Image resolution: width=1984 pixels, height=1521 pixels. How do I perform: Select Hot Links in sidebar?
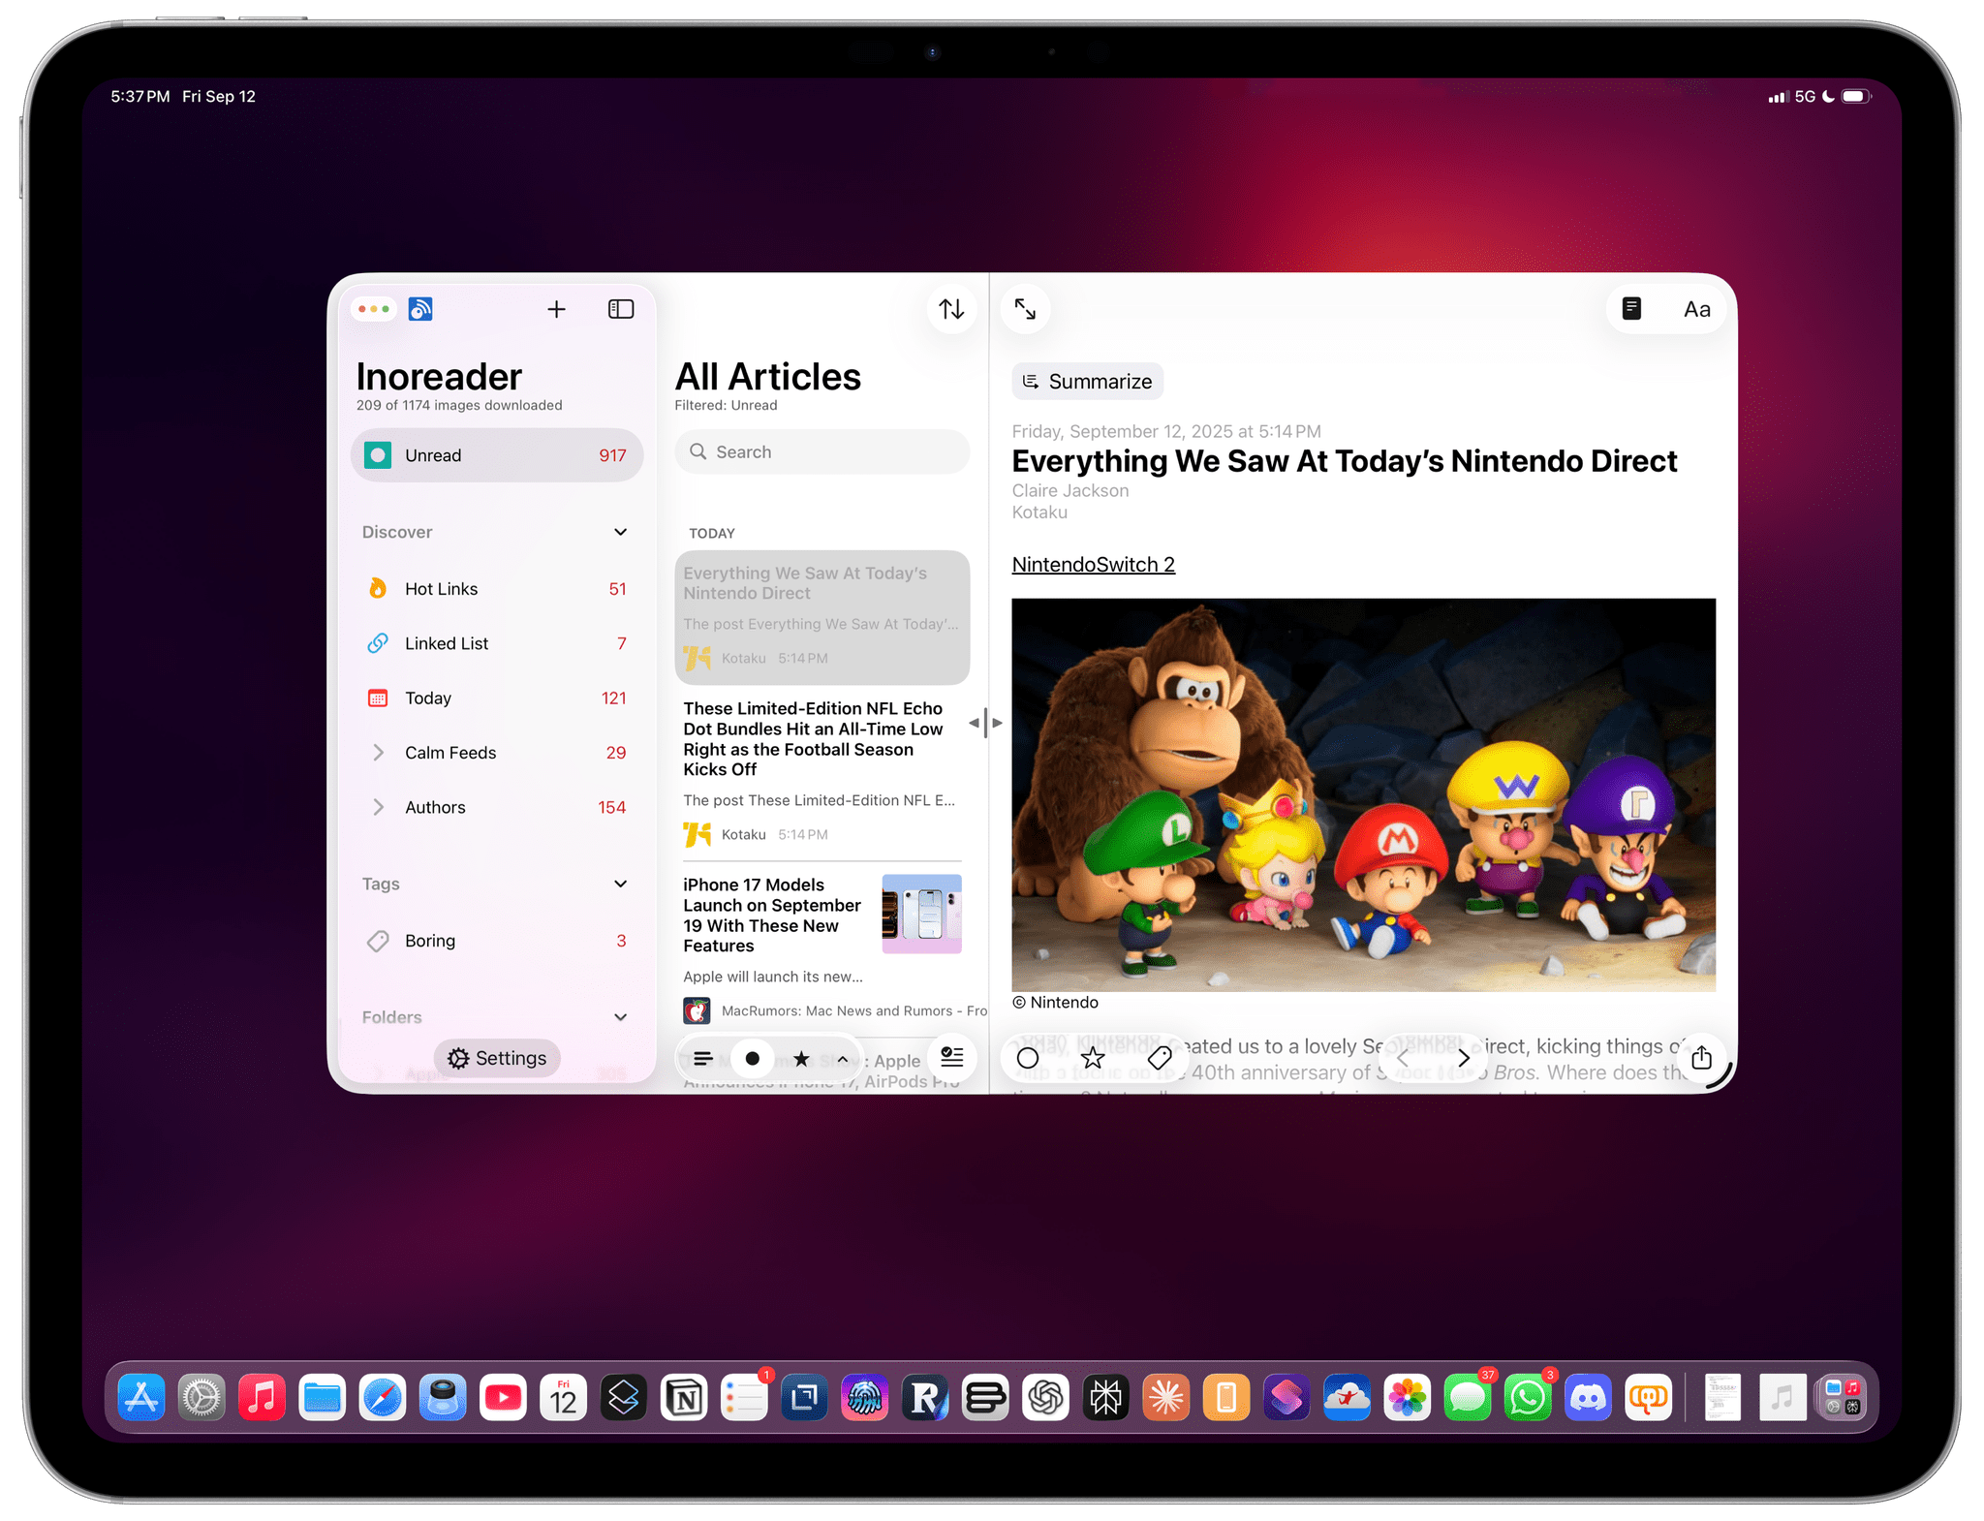(442, 589)
